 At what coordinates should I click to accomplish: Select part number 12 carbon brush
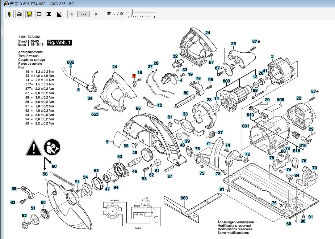click(160, 105)
